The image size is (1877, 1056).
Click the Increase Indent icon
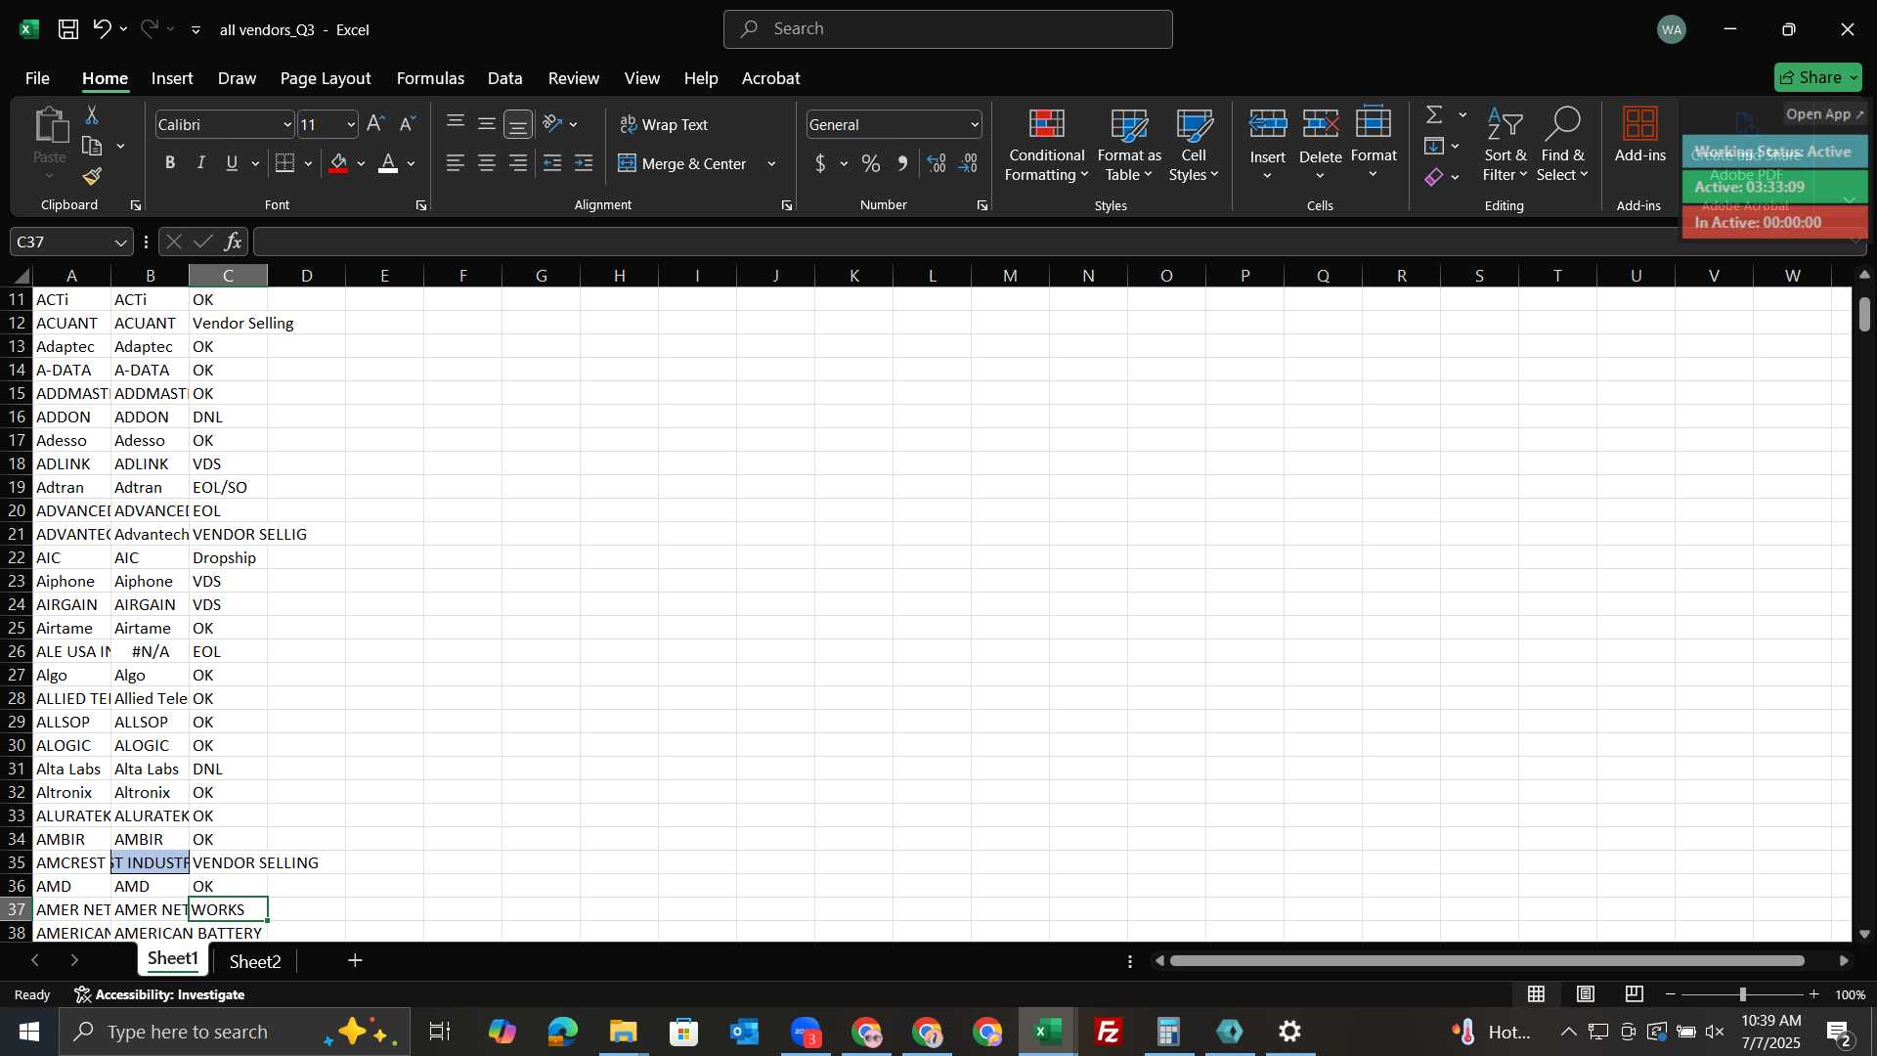(x=584, y=163)
